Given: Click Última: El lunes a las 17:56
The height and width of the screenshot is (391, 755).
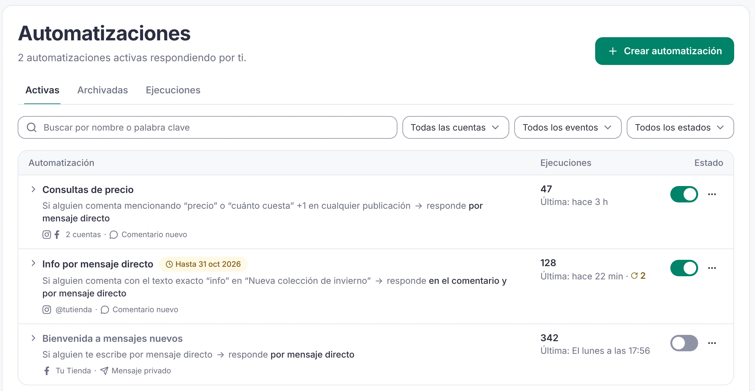Looking at the screenshot, I should pyautogui.click(x=595, y=351).
